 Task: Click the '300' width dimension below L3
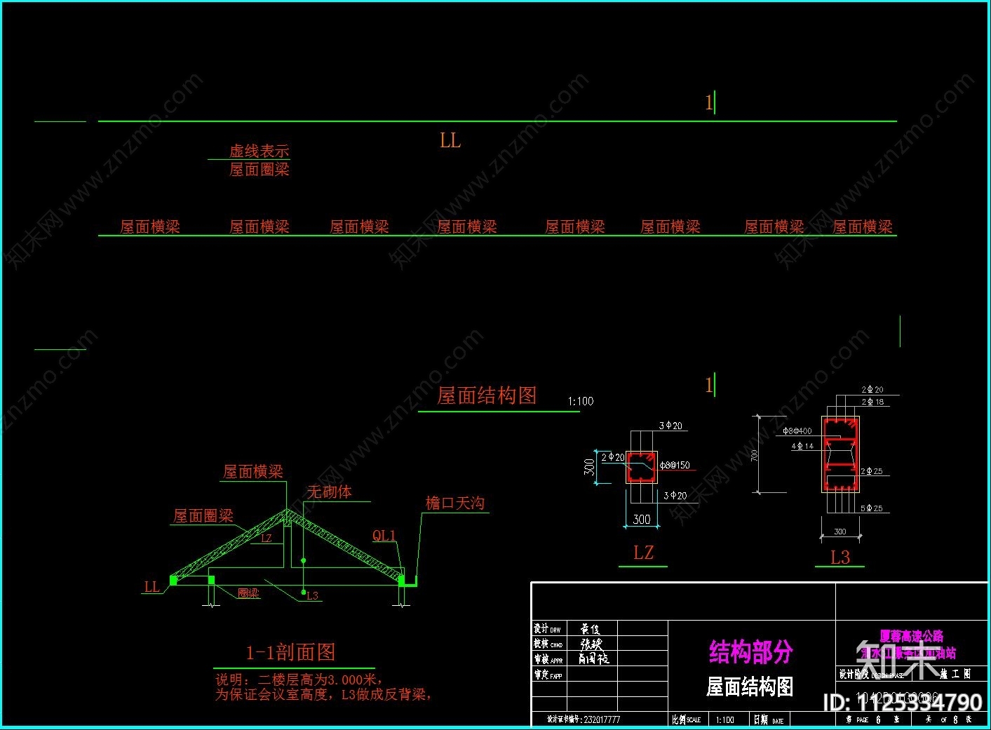coord(840,532)
